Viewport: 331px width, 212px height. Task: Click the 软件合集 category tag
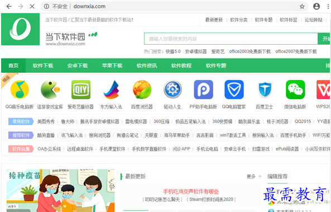point(21,149)
